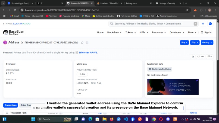Open the API button for this address

tap(201, 56)
